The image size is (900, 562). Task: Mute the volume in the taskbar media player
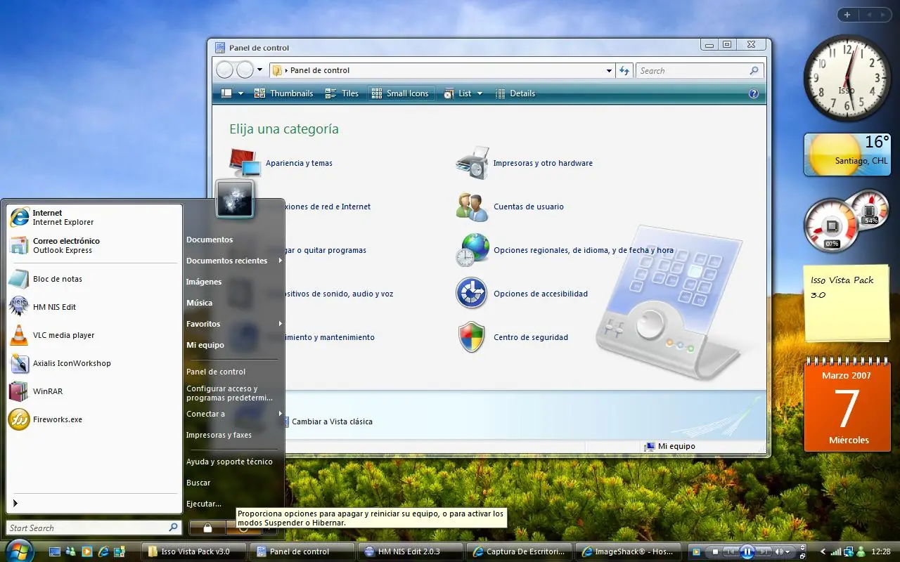(x=778, y=551)
